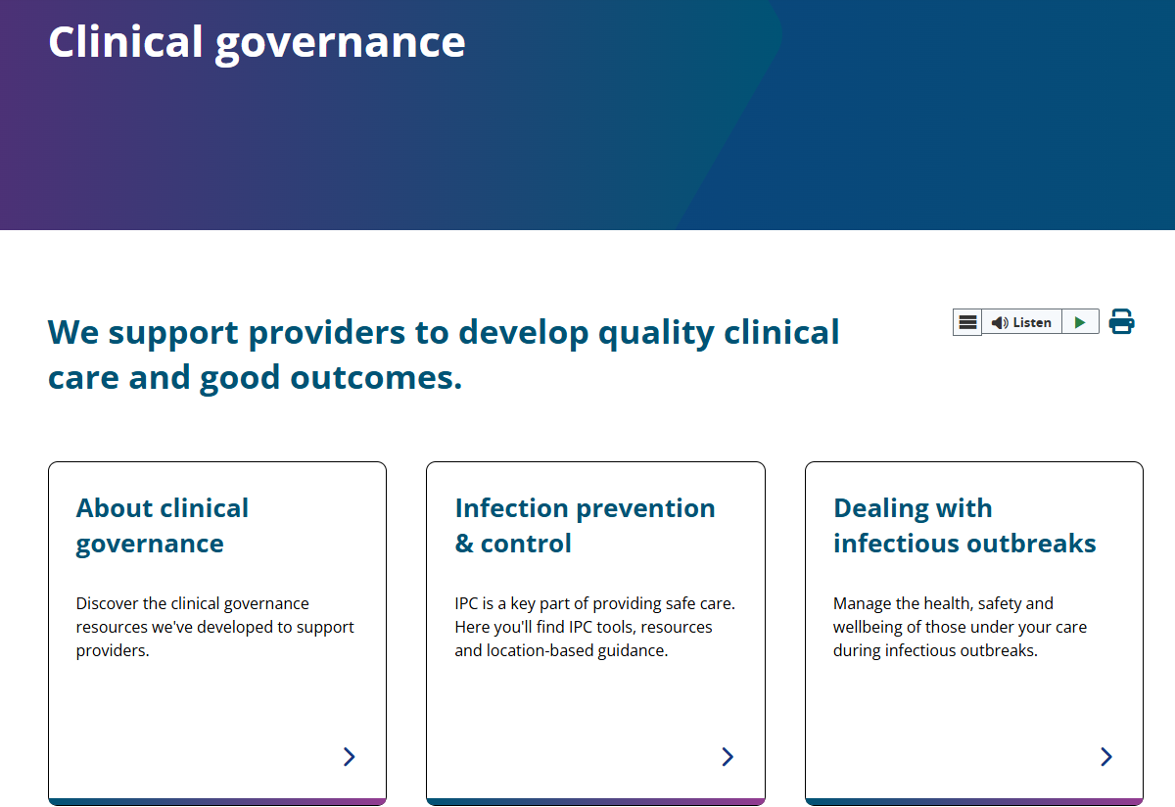
Task: Click the hamburger menu icon beside Listen
Action: click(x=966, y=321)
